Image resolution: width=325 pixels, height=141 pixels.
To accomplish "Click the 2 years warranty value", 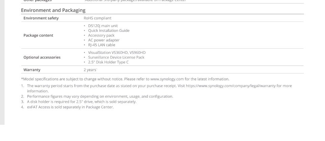I will [90, 70].
